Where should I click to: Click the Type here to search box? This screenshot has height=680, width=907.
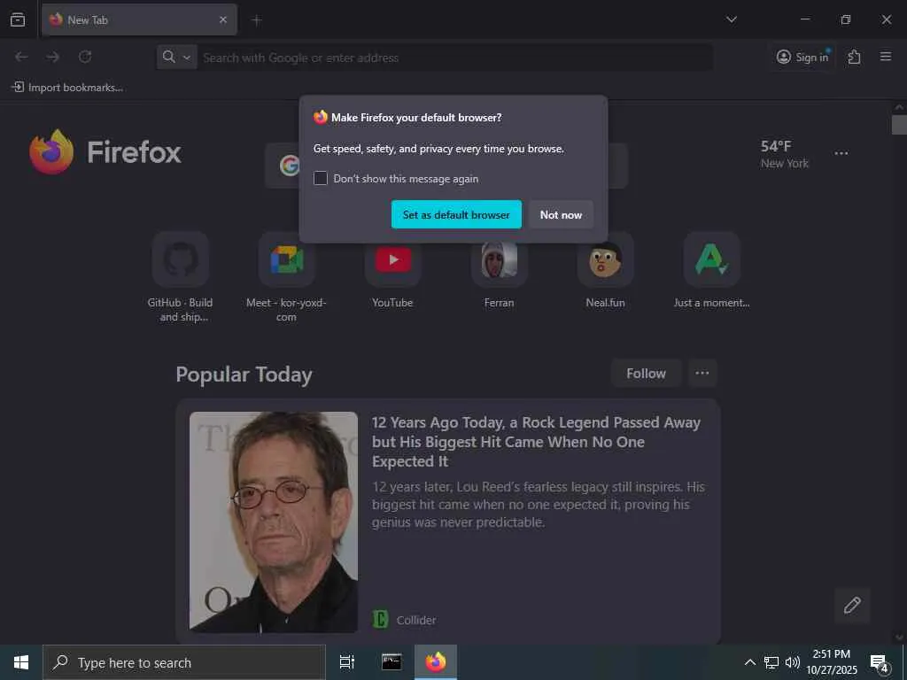[184, 662]
